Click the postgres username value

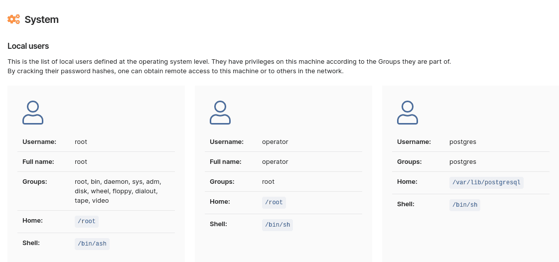click(462, 142)
